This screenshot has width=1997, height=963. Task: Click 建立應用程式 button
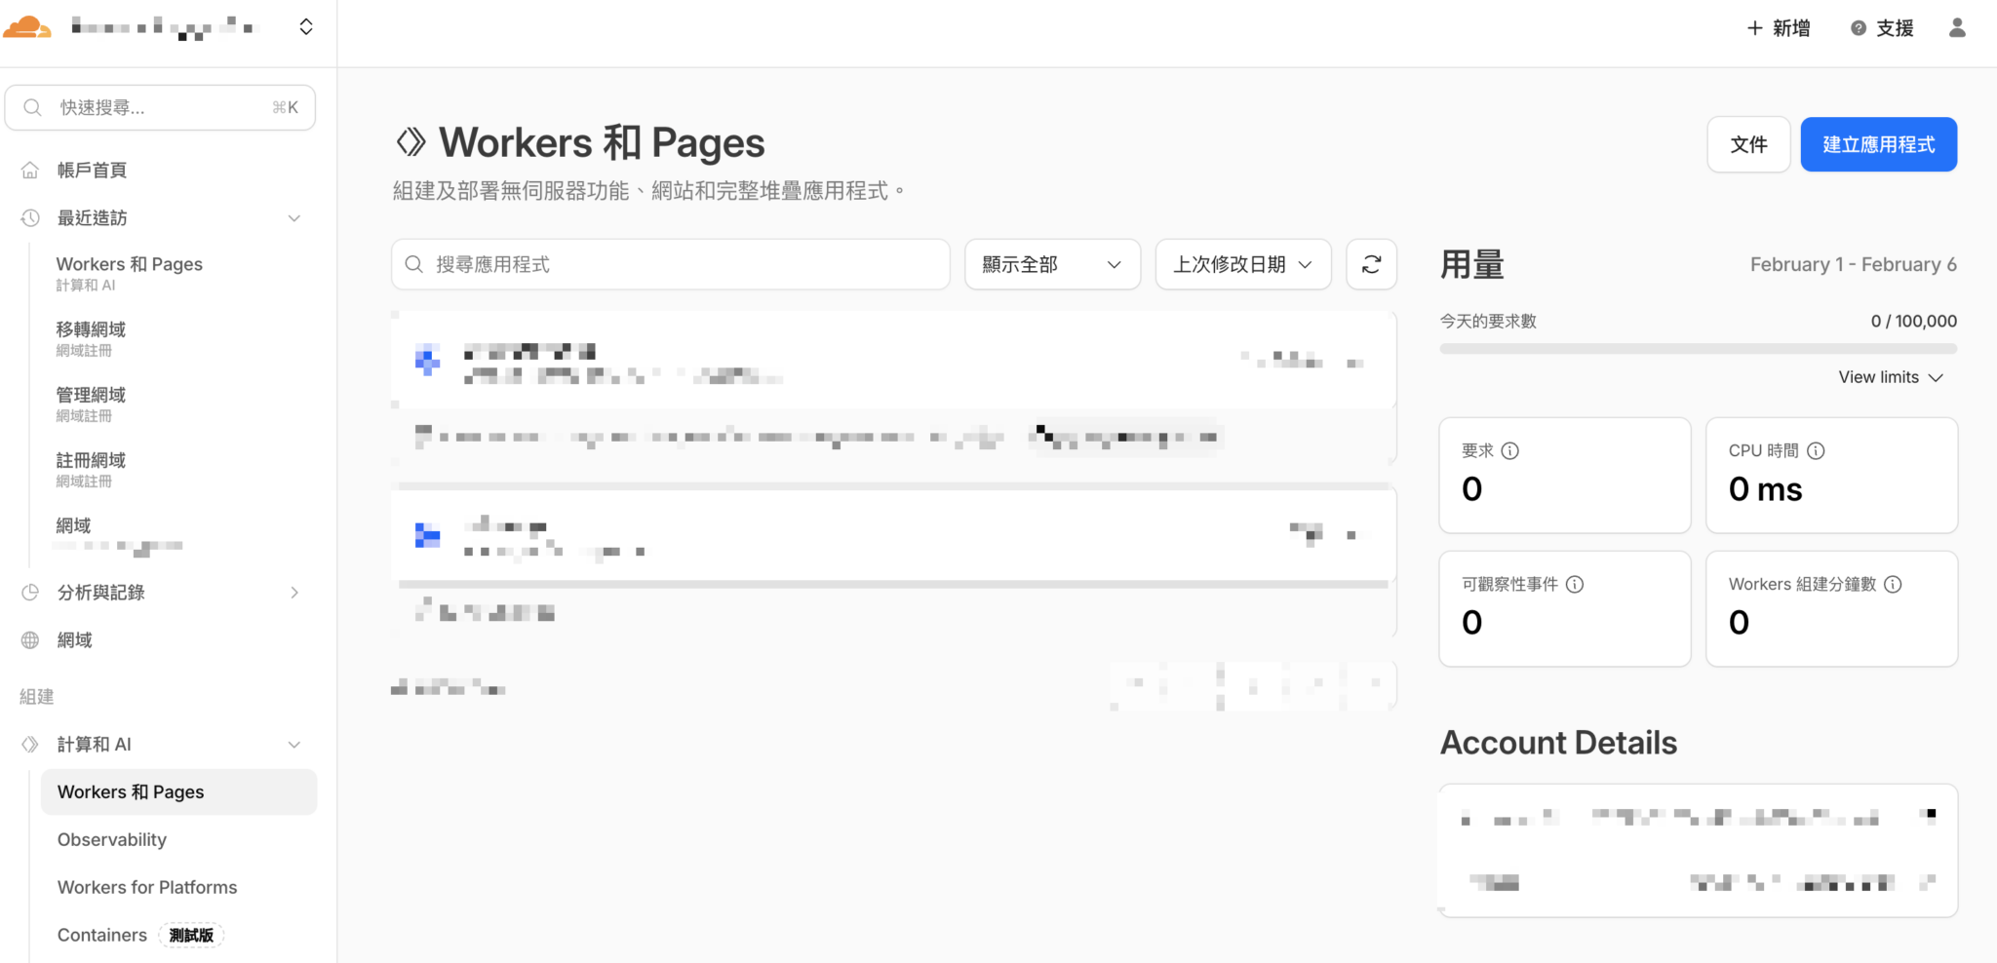[1879, 144]
